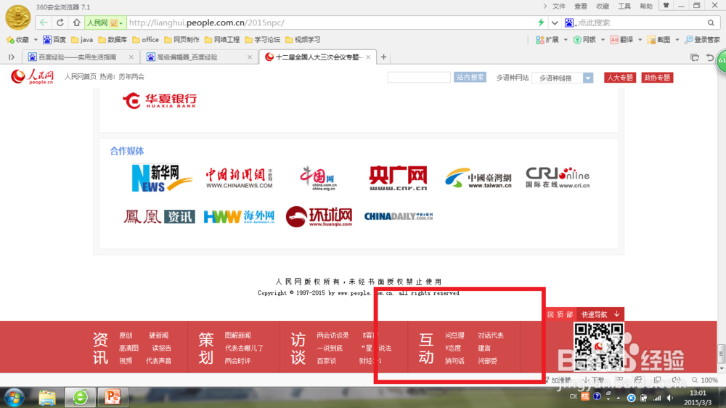Open the office bookmark folder

[145, 40]
